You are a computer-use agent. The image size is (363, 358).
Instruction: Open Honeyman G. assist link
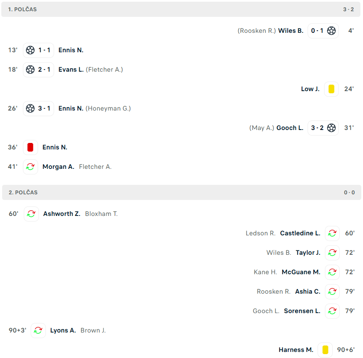(x=108, y=108)
